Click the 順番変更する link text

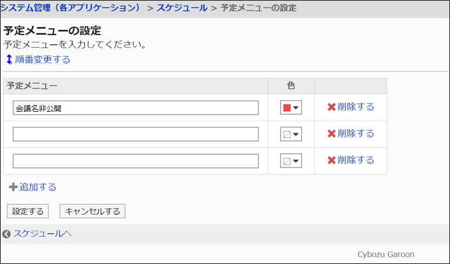click(43, 60)
